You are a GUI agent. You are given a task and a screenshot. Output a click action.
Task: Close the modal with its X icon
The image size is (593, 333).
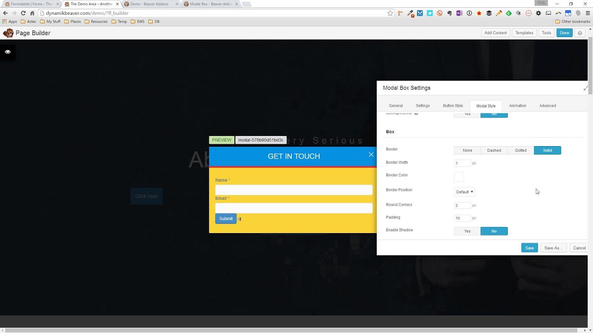click(x=371, y=154)
